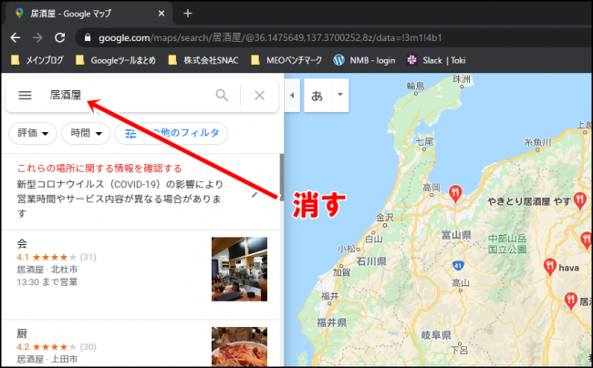Open the pasta photo thumbnail for 厨
593x368 pixels.
coord(239,347)
